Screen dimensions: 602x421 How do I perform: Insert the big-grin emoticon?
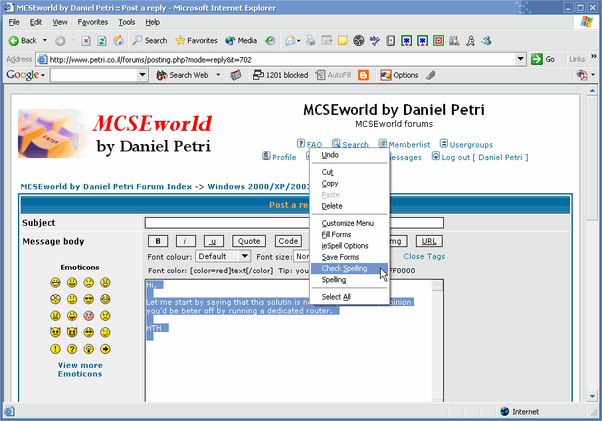point(56,283)
